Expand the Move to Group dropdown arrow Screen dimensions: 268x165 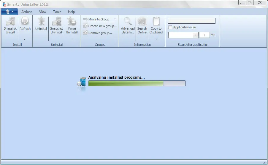point(115,19)
